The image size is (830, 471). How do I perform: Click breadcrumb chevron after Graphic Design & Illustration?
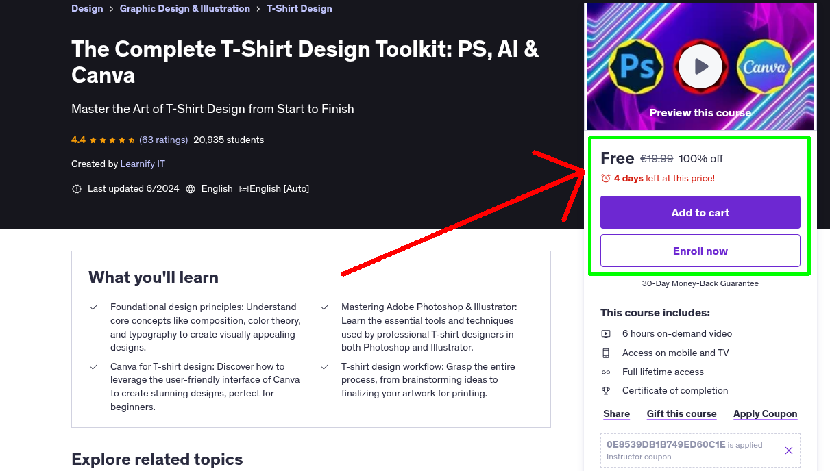[258, 9]
